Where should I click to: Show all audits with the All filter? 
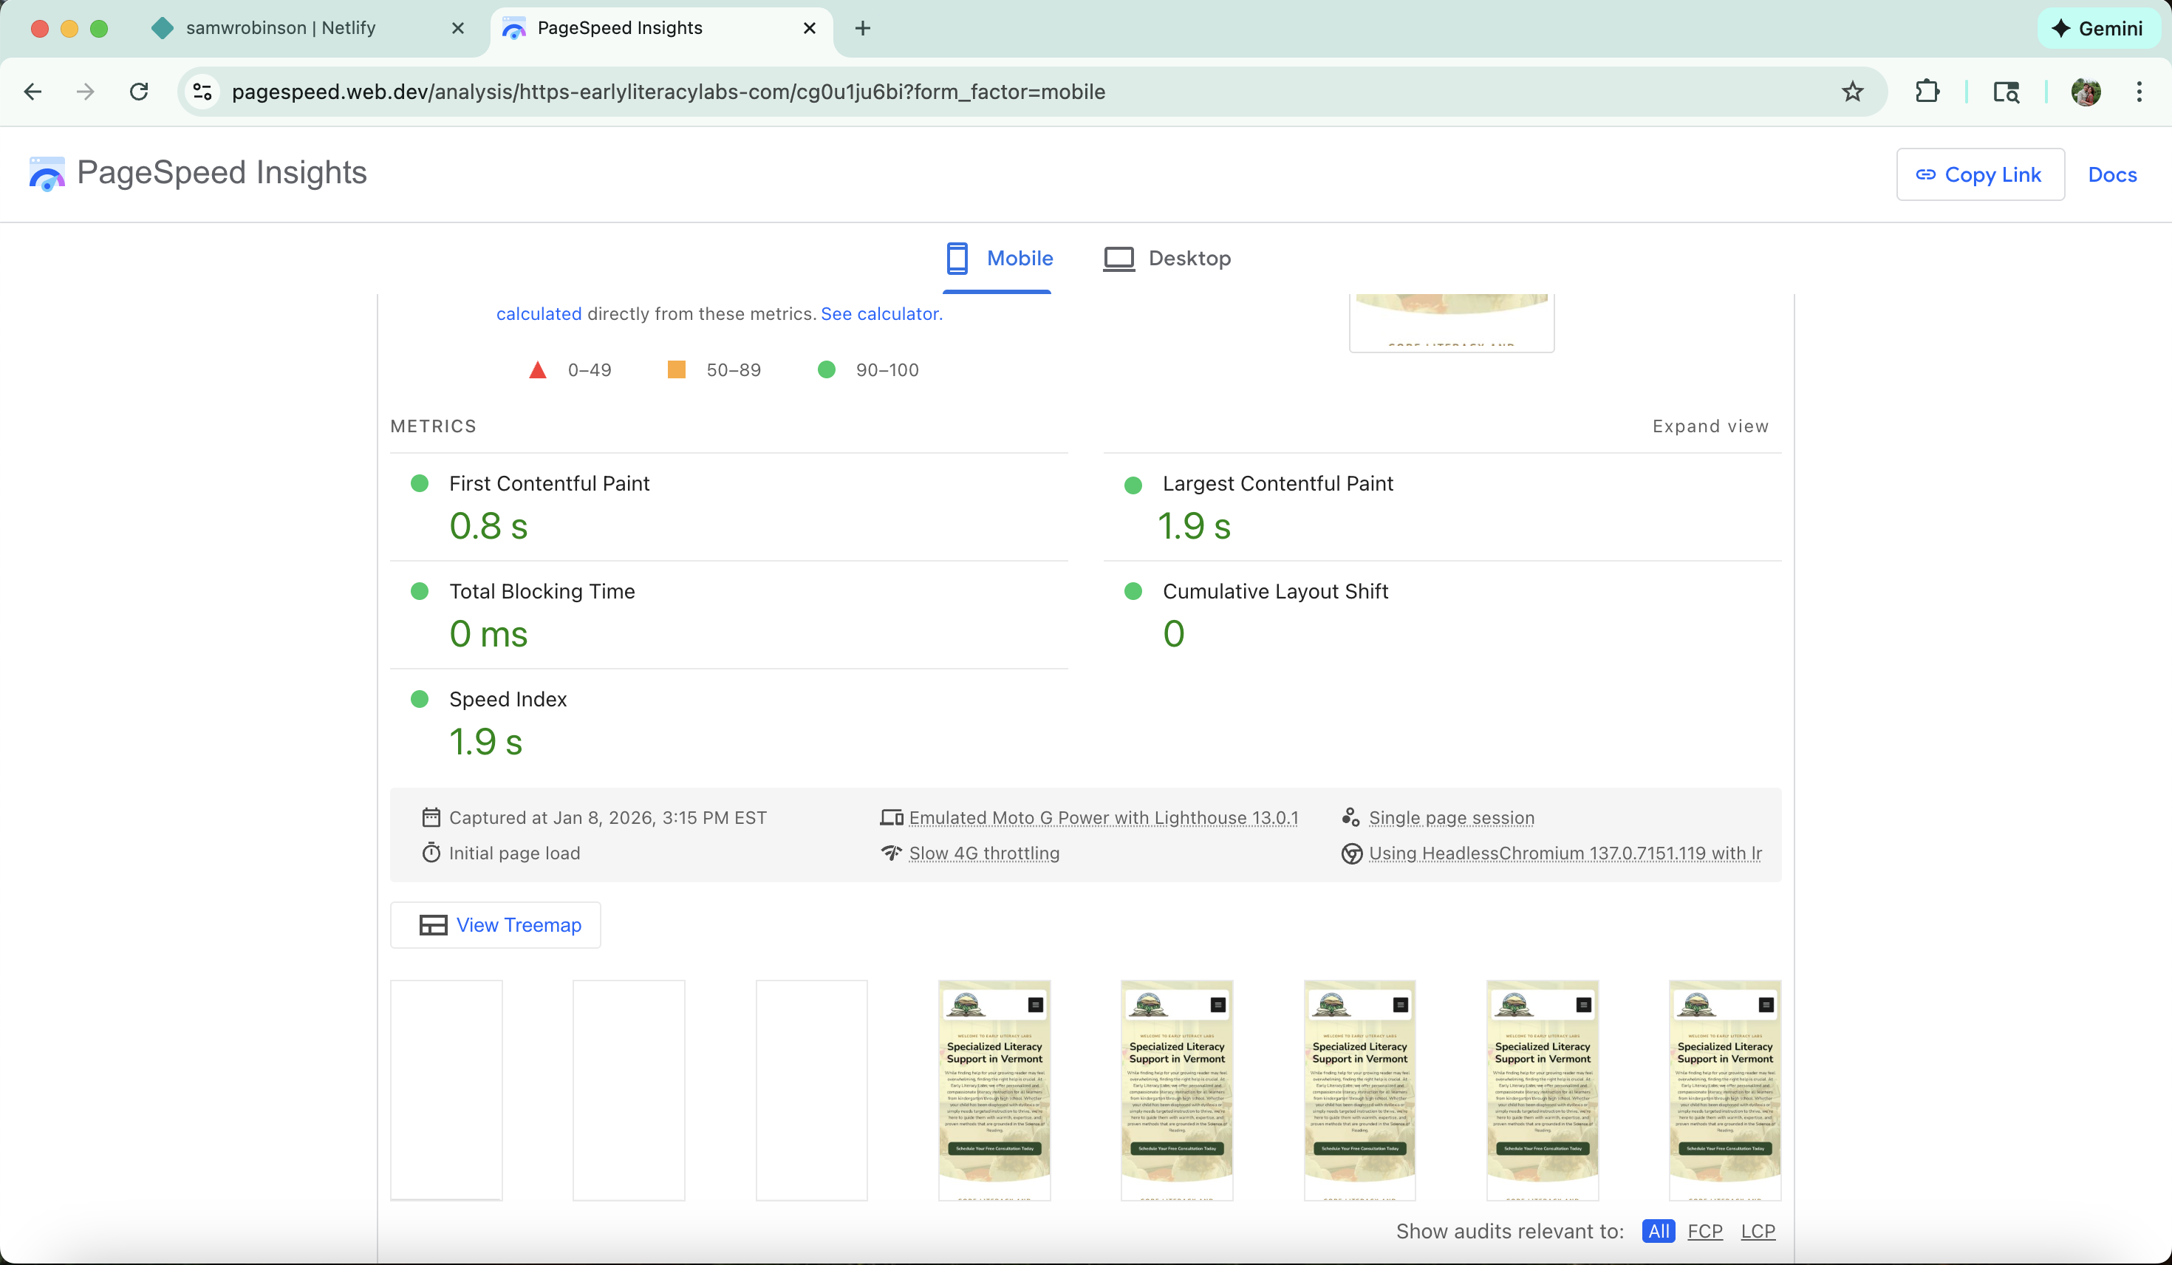(1659, 1231)
